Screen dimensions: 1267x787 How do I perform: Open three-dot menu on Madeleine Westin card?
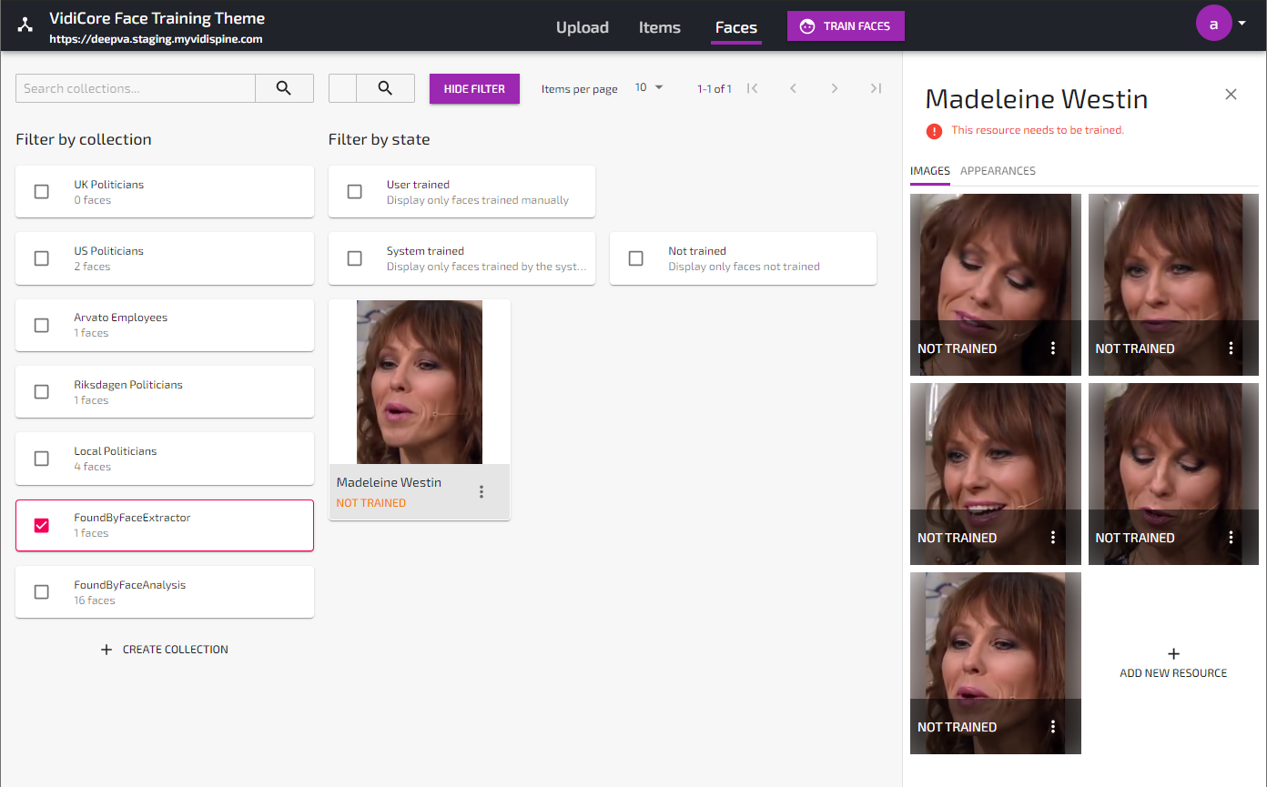click(481, 492)
